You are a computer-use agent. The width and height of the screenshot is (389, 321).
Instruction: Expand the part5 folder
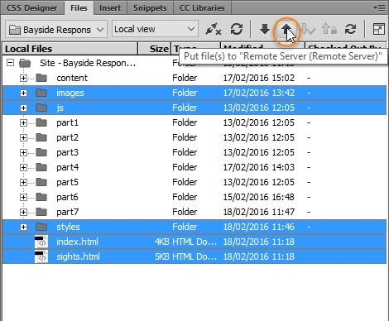(x=23, y=182)
